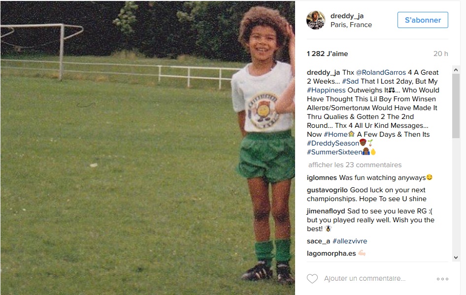Click the #Happiness hashtag

(326, 90)
